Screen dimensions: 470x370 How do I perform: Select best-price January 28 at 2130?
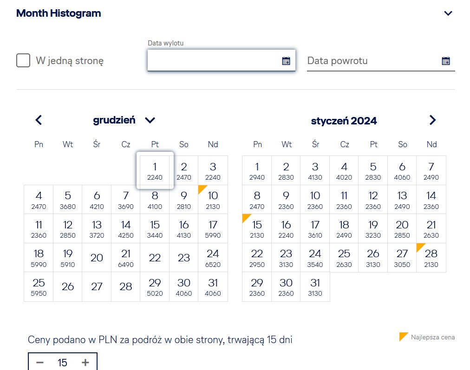(x=431, y=258)
